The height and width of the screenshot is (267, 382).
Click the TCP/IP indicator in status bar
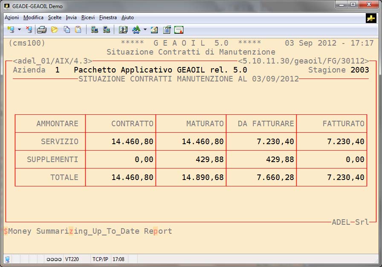click(x=100, y=259)
